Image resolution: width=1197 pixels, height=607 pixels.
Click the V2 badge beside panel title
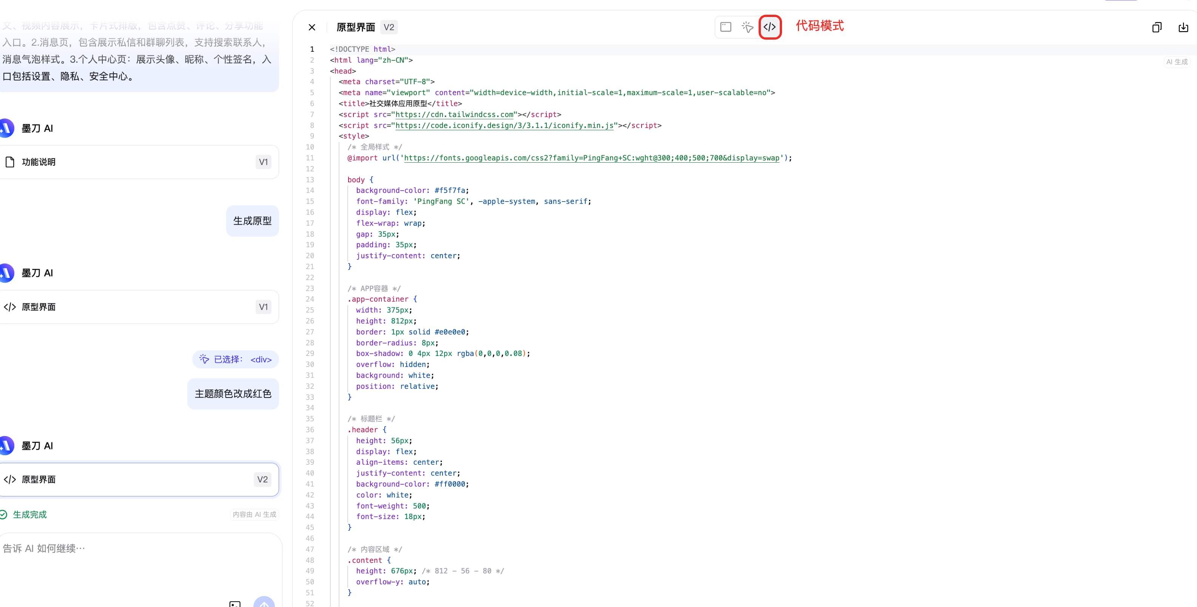point(389,28)
